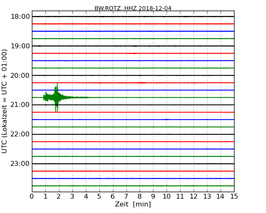Click x-axis tick label 3
This screenshot has width=266, height=213.
tap(72, 197)
